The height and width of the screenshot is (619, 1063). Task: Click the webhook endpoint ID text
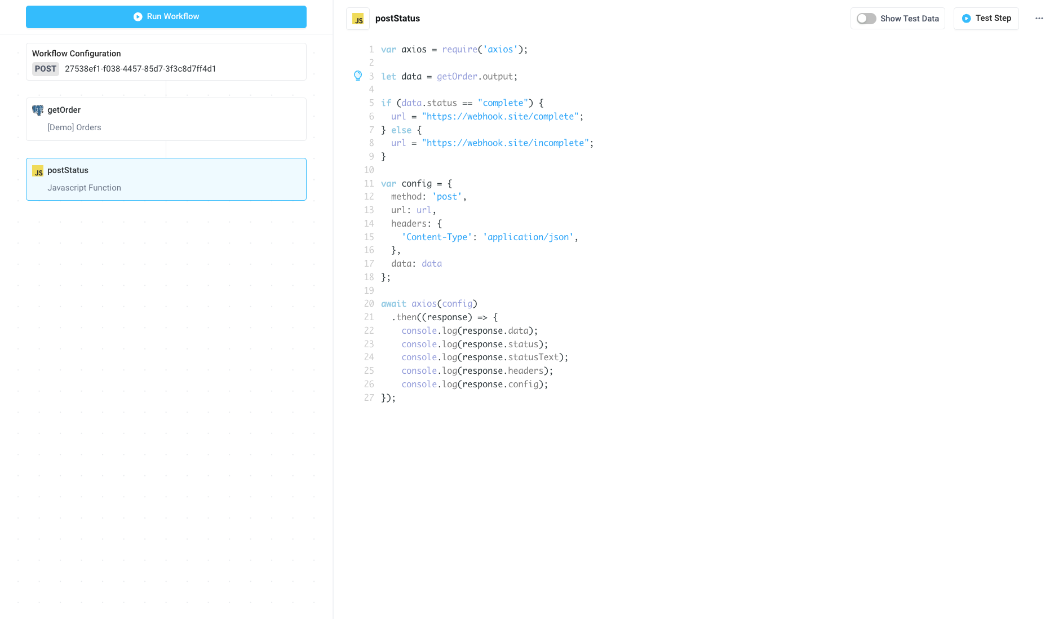click(140, 69)
